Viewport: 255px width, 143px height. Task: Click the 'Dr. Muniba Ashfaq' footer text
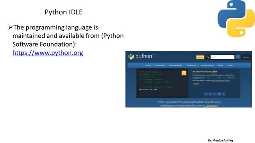220,140
